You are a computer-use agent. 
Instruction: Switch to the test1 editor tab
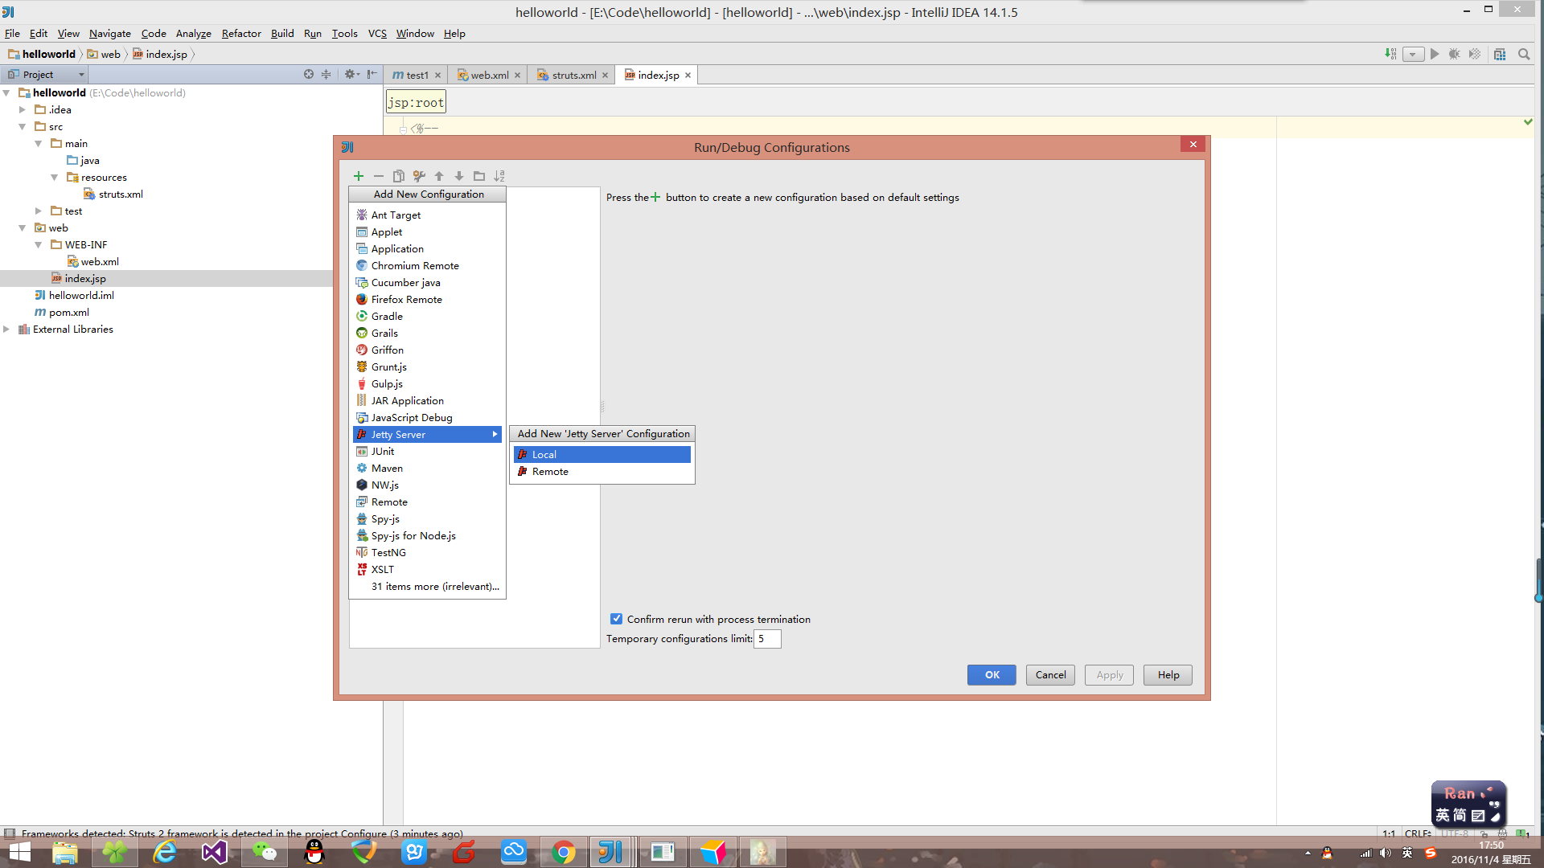click(417, 75)
